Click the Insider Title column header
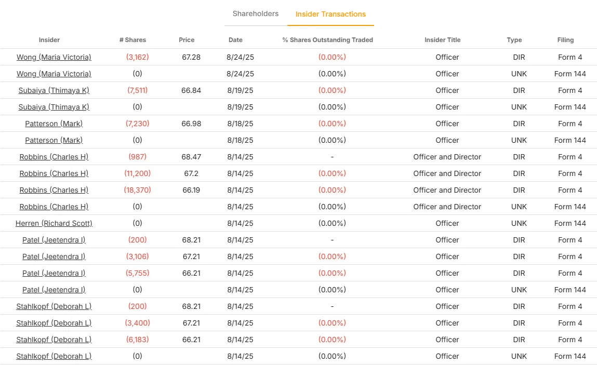The width and height of the screenshot is (597, 365). pos(442,39)
